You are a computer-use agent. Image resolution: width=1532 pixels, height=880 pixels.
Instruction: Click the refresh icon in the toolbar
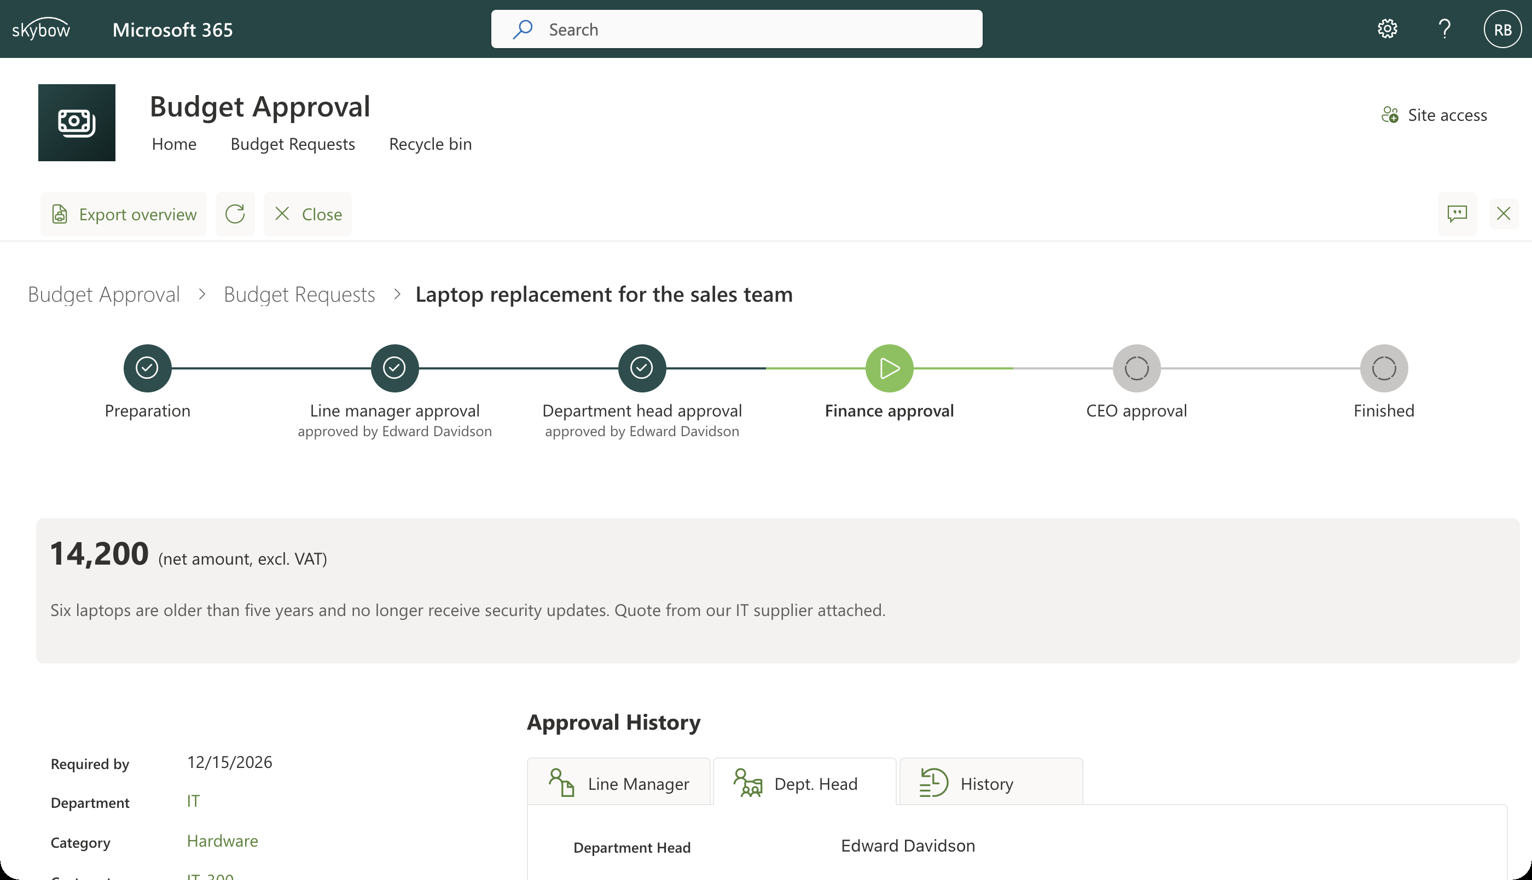pos(235,214)
